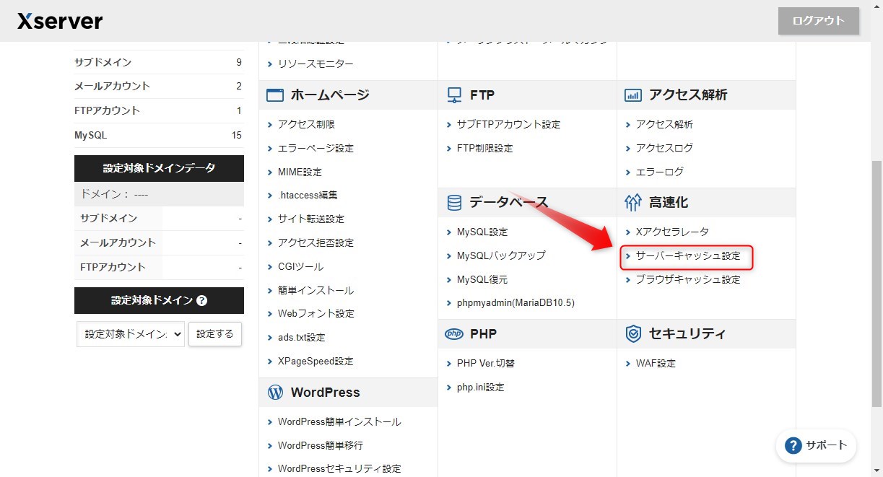Screen dimensions: 883x477
Task: Open the 設定対象ドメイン dropdown
Action: 130,334
